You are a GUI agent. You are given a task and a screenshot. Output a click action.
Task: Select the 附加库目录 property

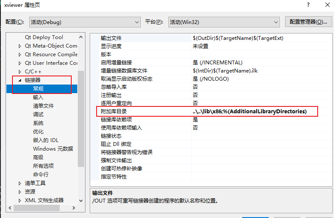pyautogui.click(x=211, y=111)
